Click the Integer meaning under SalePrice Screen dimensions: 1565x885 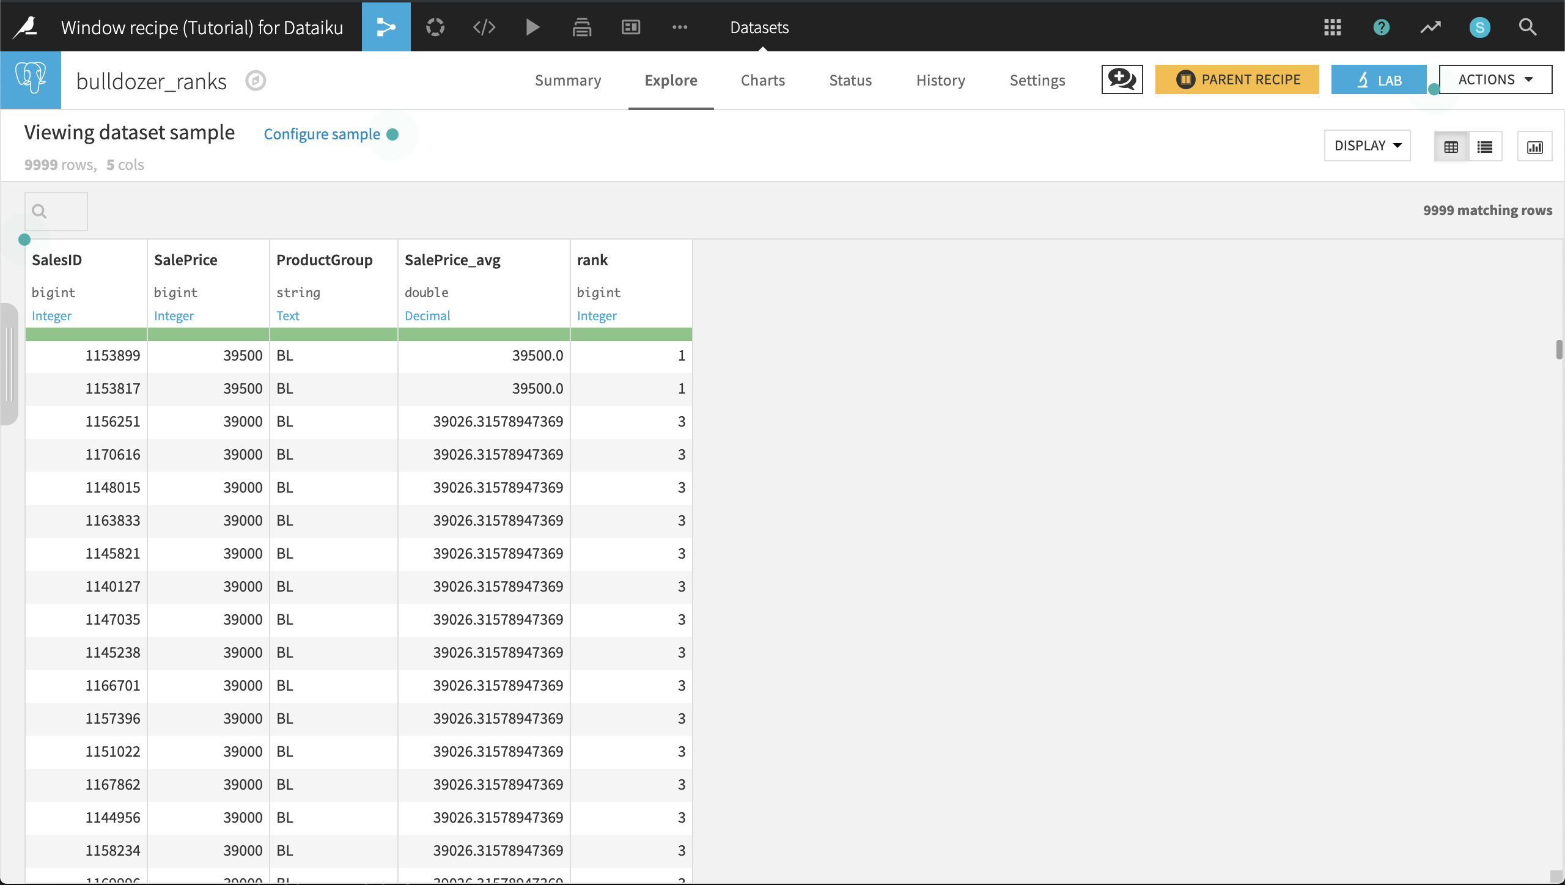(x=174, y=316)
